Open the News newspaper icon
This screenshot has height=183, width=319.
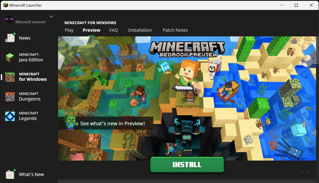pyautogui.click(x=10, y=38)
